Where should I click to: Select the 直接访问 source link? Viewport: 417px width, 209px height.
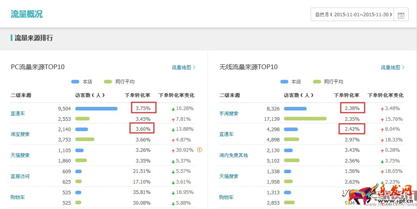20,176
